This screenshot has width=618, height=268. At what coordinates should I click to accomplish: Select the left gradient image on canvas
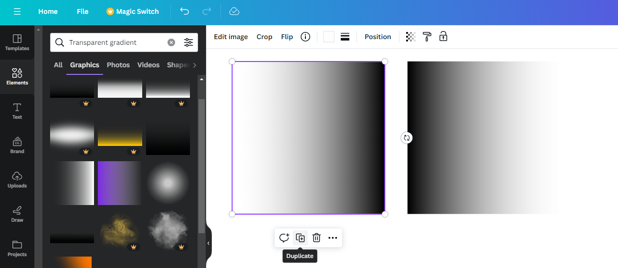click(x=308, y=138)
